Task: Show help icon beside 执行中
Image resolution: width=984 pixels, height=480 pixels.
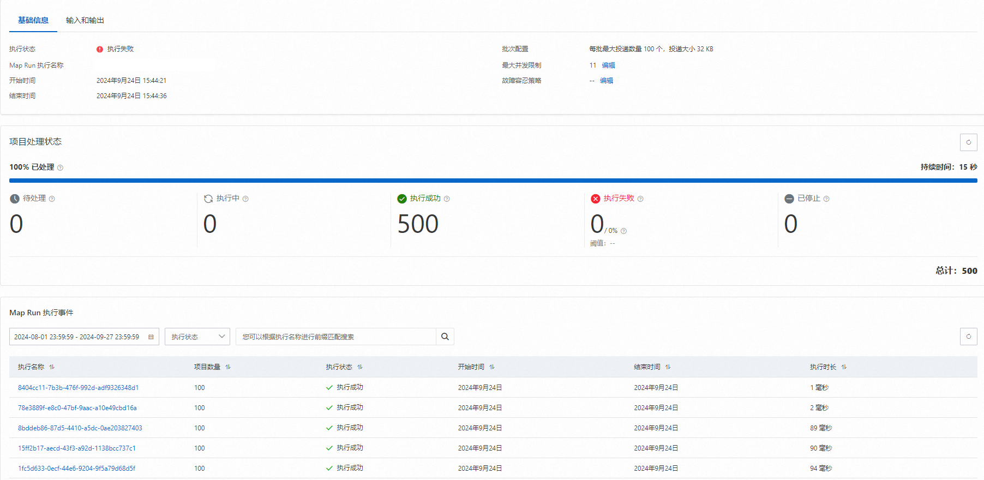Action: point(245,199)
